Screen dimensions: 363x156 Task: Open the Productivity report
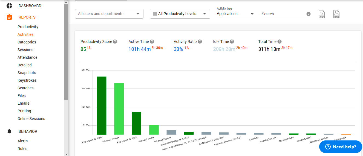(x=28, y=27)
